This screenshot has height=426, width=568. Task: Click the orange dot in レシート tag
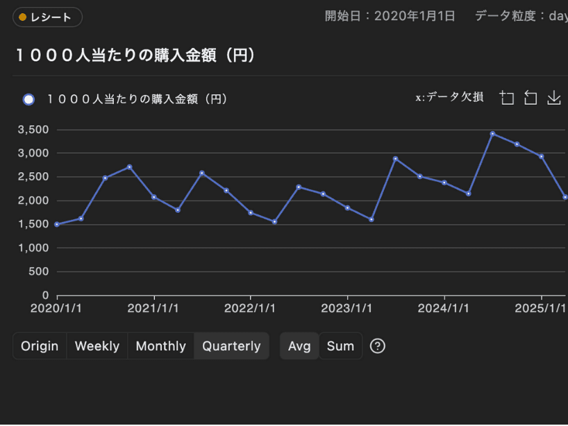point(23,17)
